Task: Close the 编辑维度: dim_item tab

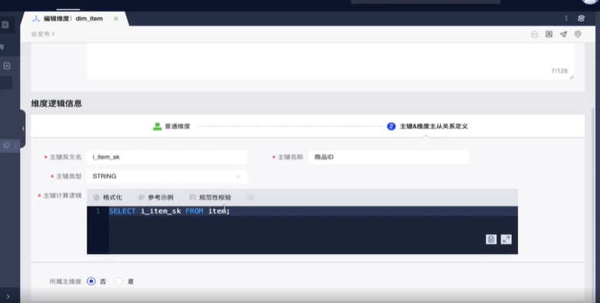Action: pyautogui.click(x=116, y=18)
